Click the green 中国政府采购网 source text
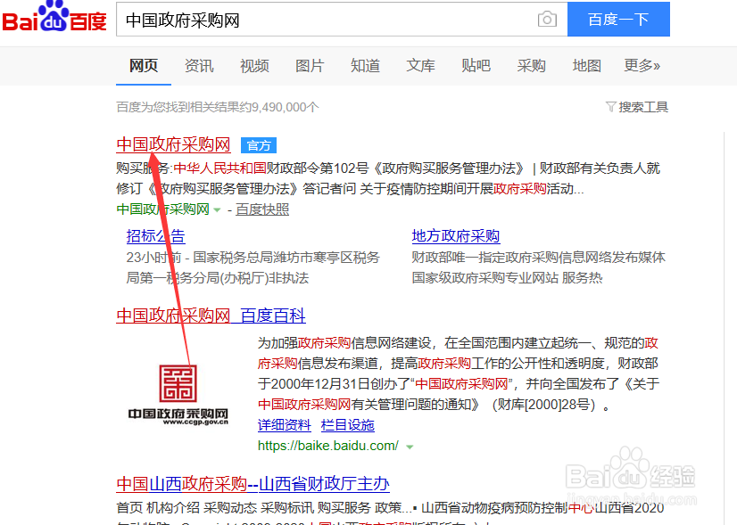This screenshot has width=737, height=525. coord(162,209)
